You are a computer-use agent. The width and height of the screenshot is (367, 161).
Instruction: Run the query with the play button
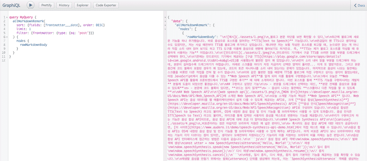click(31, 5)
